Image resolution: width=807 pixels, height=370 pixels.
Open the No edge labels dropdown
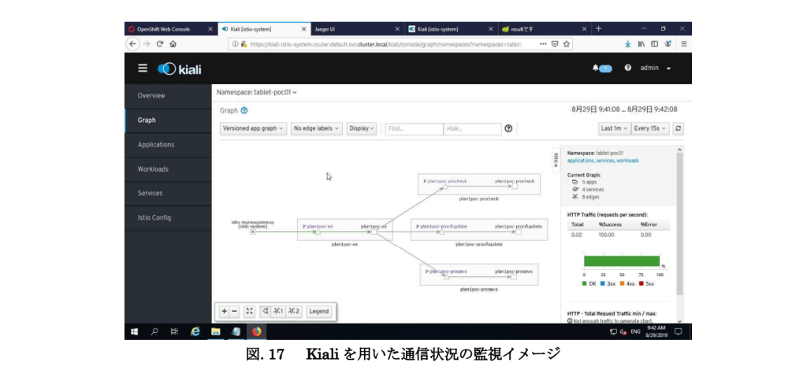click(316, 128)
